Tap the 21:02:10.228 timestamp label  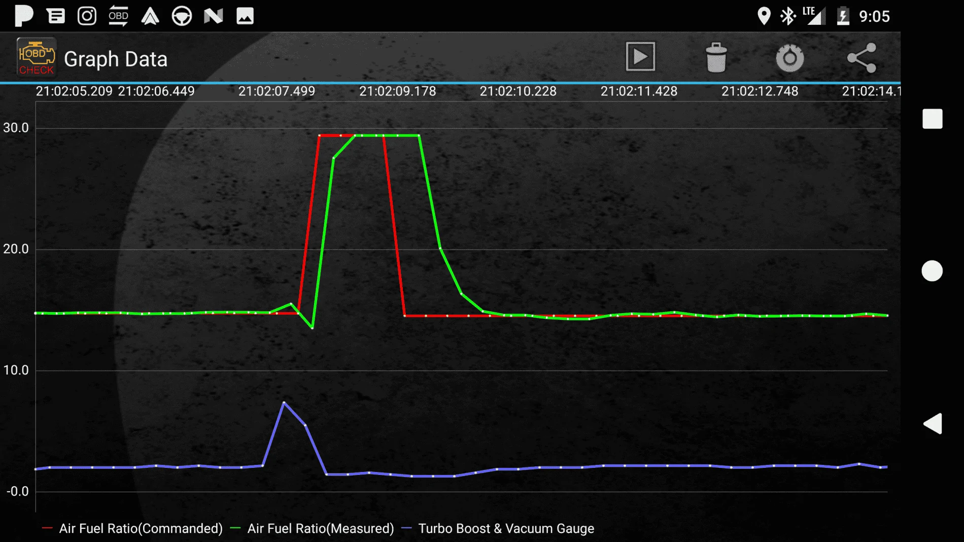(519, 91)
